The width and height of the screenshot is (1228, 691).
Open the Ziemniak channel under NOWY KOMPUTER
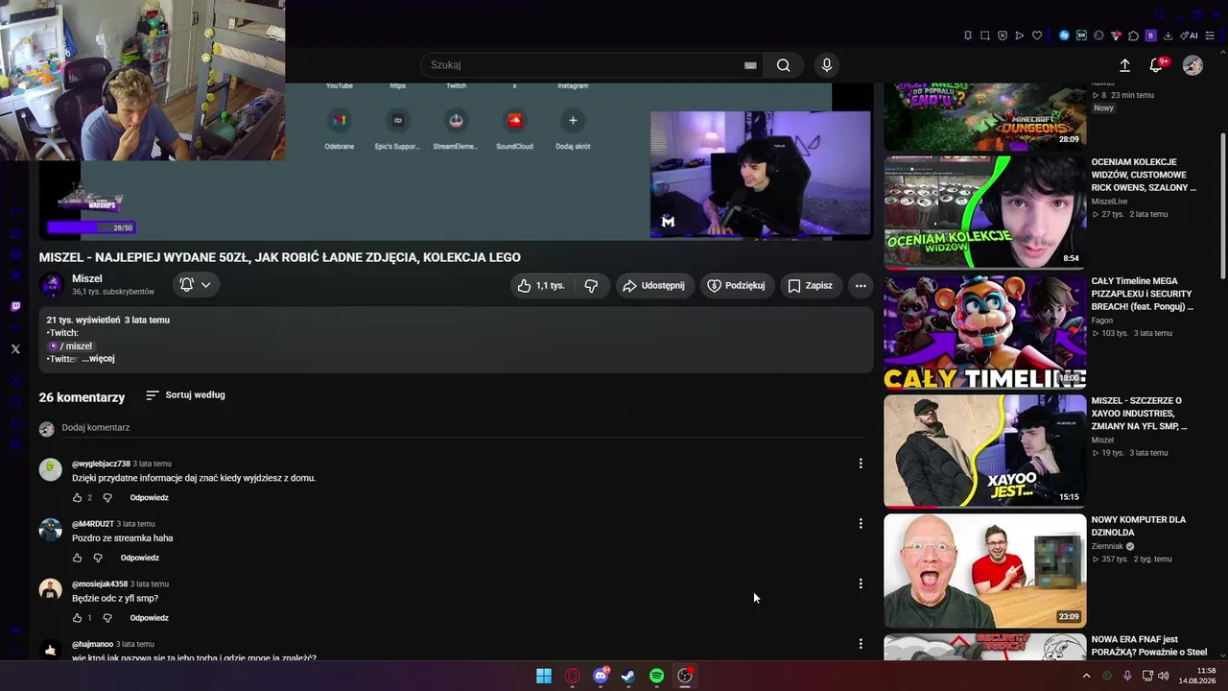point(1109,546)
